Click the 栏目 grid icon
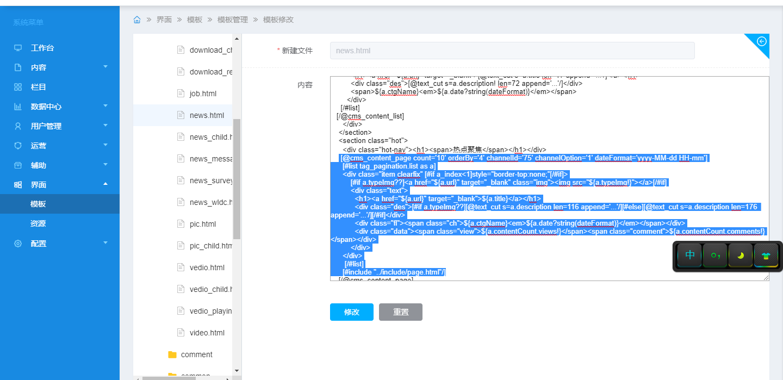Screen dimensions: 783x380 pos(18,87)
